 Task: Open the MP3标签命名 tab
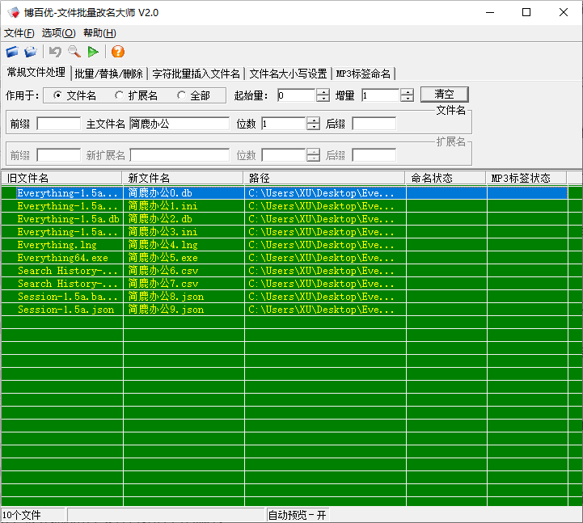(x=363, y=74)
